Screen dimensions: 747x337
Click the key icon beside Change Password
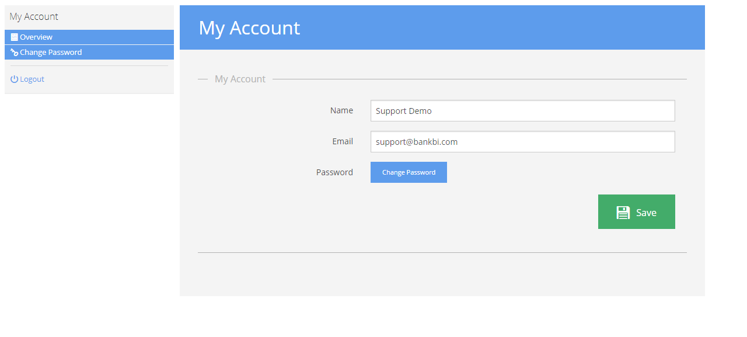coord(15,53)
